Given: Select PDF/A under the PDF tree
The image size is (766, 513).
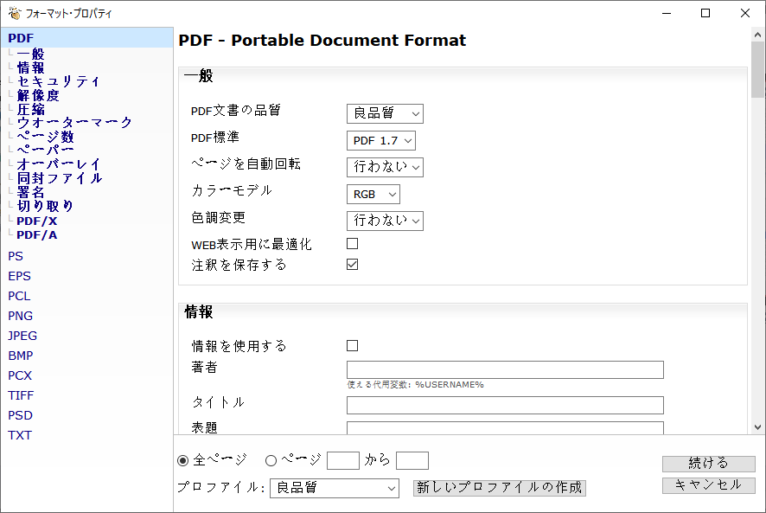Looking at the screenshot, I should [35, 234].
